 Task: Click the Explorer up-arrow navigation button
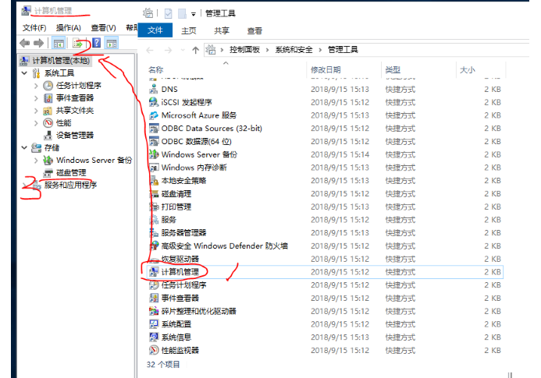(x=196, y=51)
